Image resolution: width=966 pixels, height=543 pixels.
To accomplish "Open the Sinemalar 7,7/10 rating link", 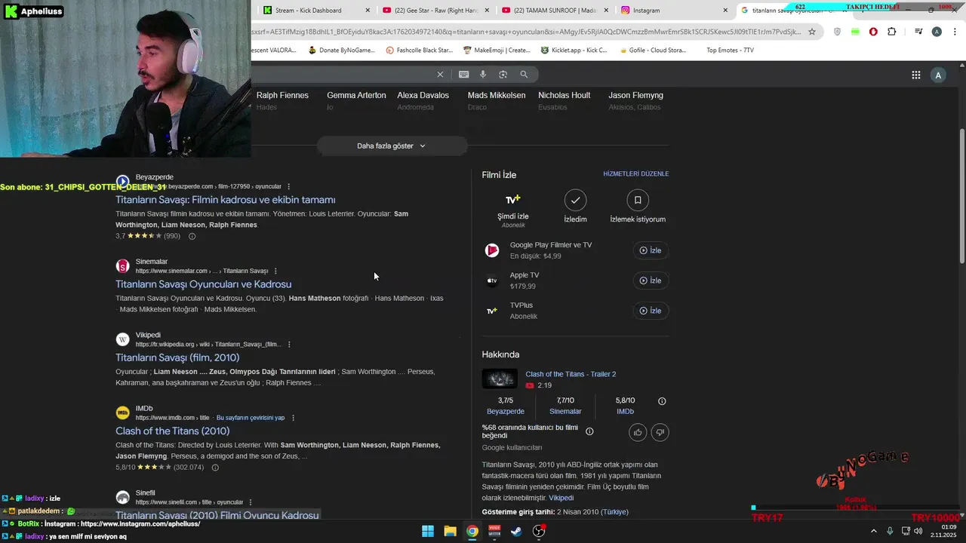I will coord(565,412).
